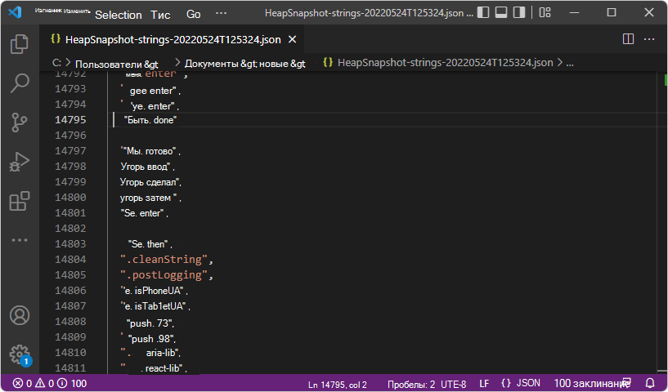Image resolution: width=668 pixels, height=392 pixels.
Task: Open notifications bell in status bar
Action: 650,383
